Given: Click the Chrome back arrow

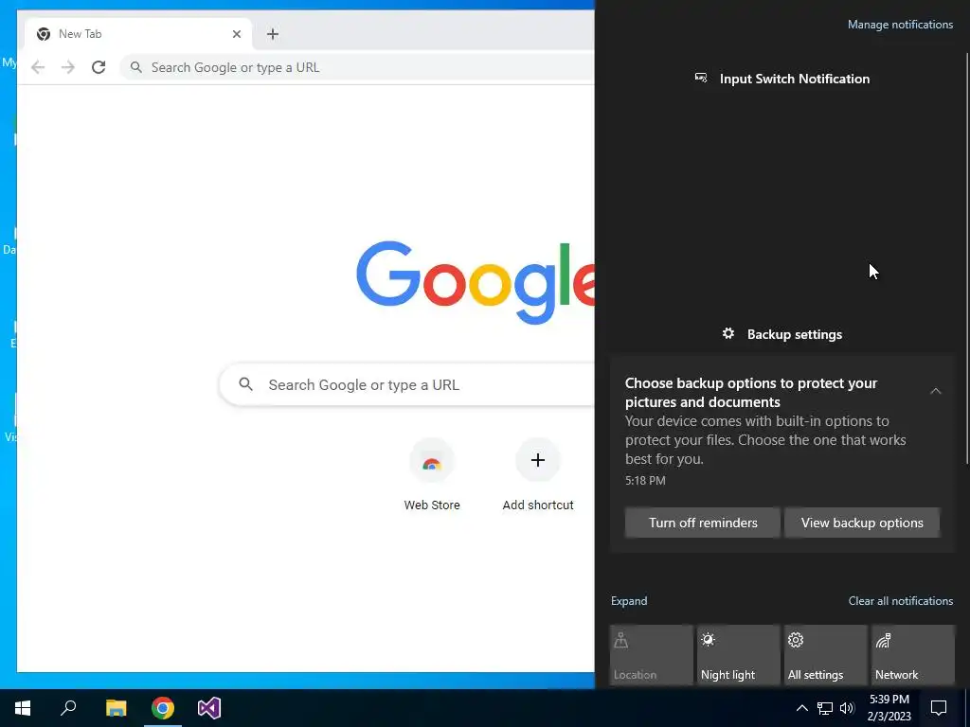Looking at the screenshot, I should click(38, 67).
